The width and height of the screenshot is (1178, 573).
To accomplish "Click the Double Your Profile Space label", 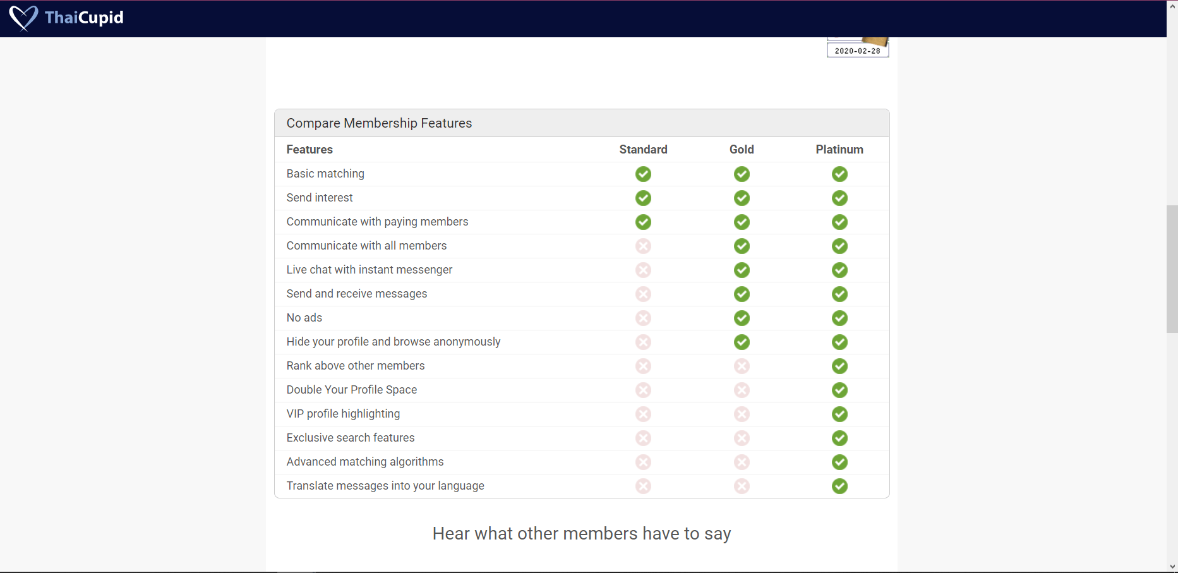I will coord(352,390).
